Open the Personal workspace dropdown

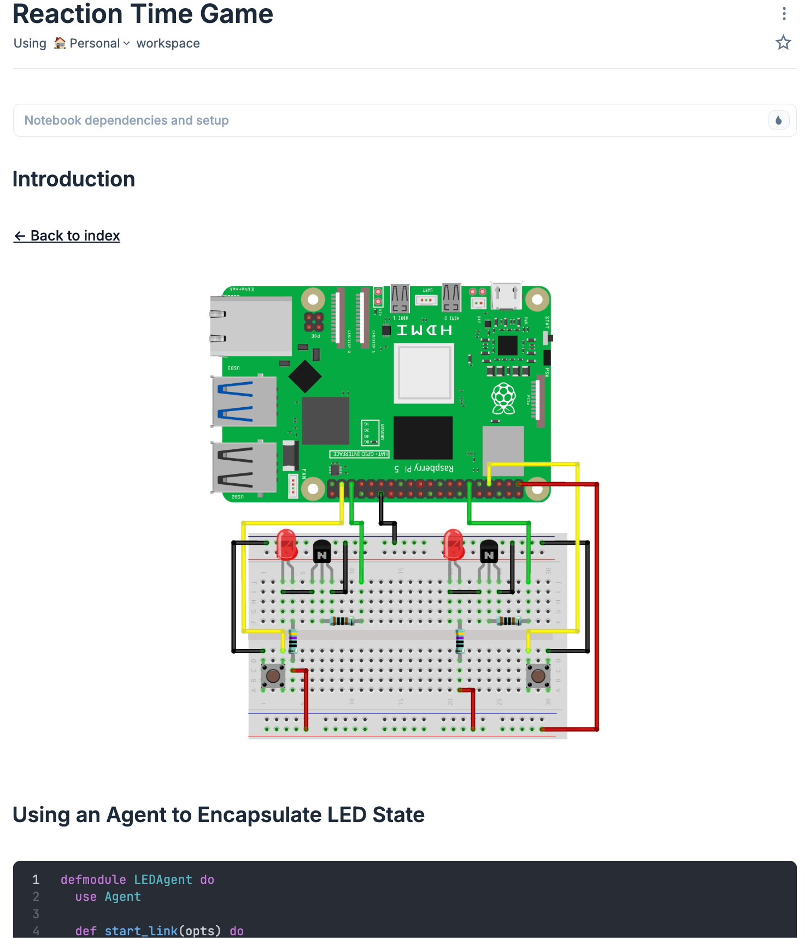pyautogui.click(x=99, y=43)
